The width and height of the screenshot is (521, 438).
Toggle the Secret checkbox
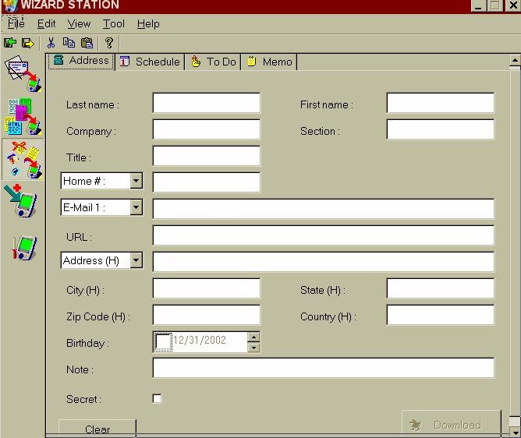pos(158,398)
